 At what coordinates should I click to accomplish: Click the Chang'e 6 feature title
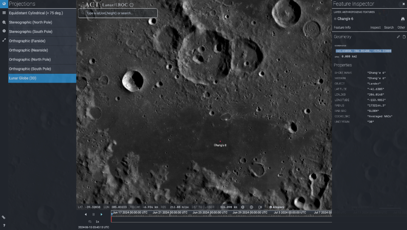coord(345,19)
